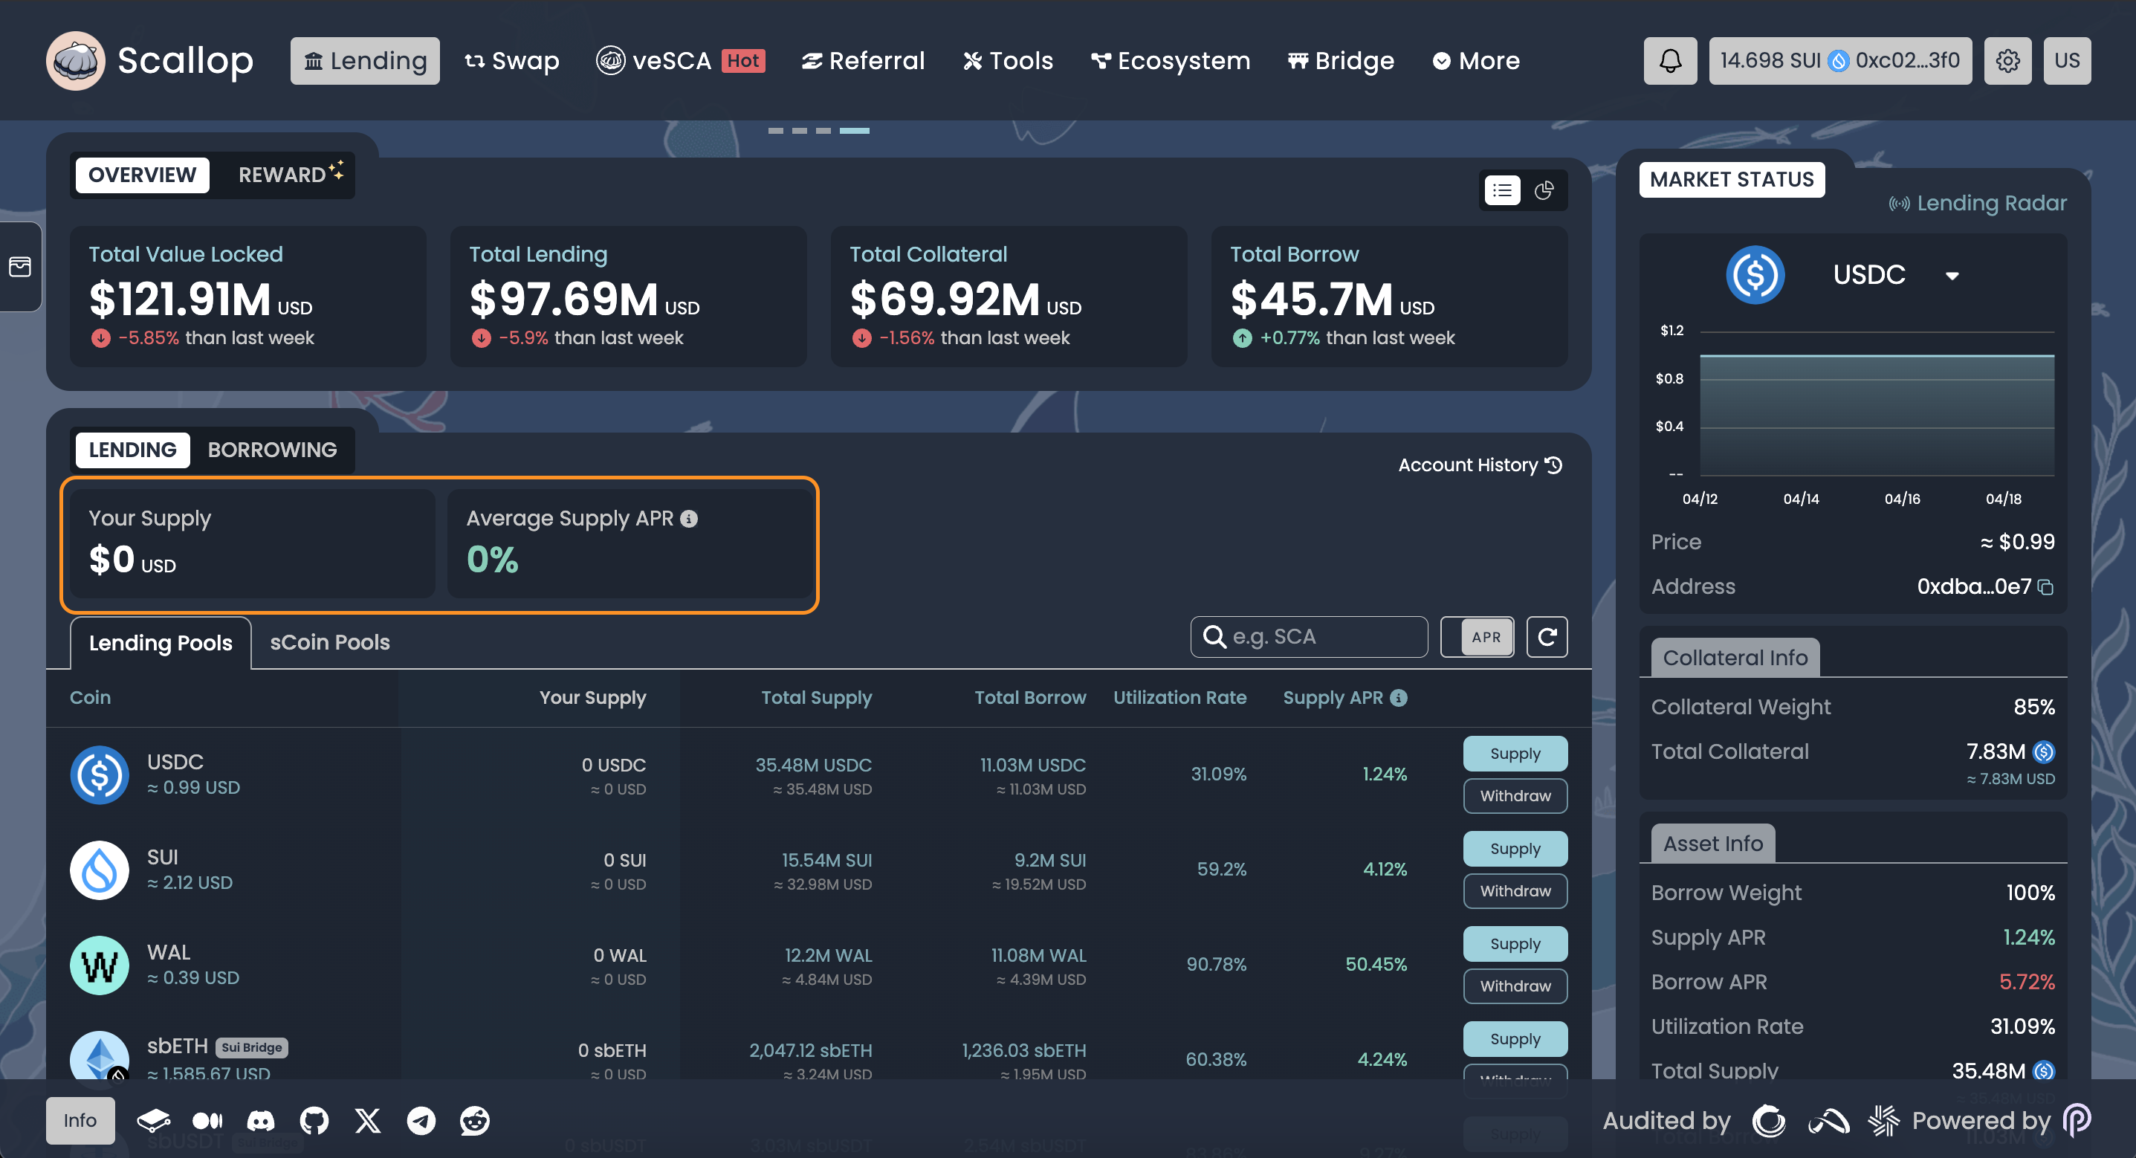Click Supply button for SUI
2136x1158 pixels.
point(1515,849)
